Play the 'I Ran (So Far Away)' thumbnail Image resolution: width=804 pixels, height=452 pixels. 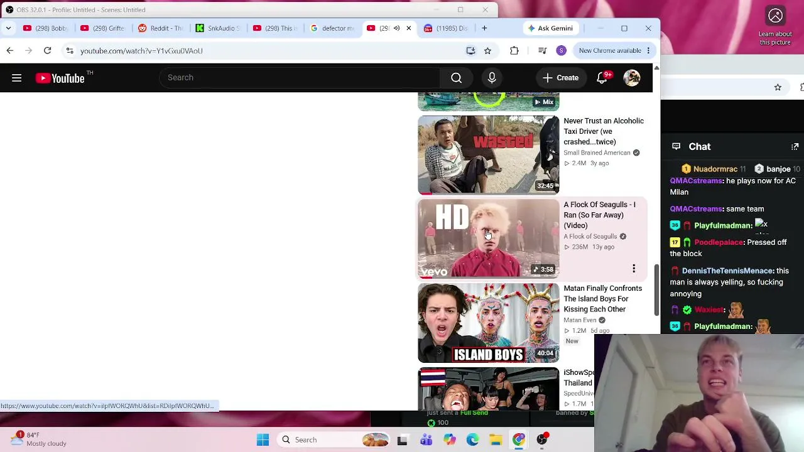point(488,239)
